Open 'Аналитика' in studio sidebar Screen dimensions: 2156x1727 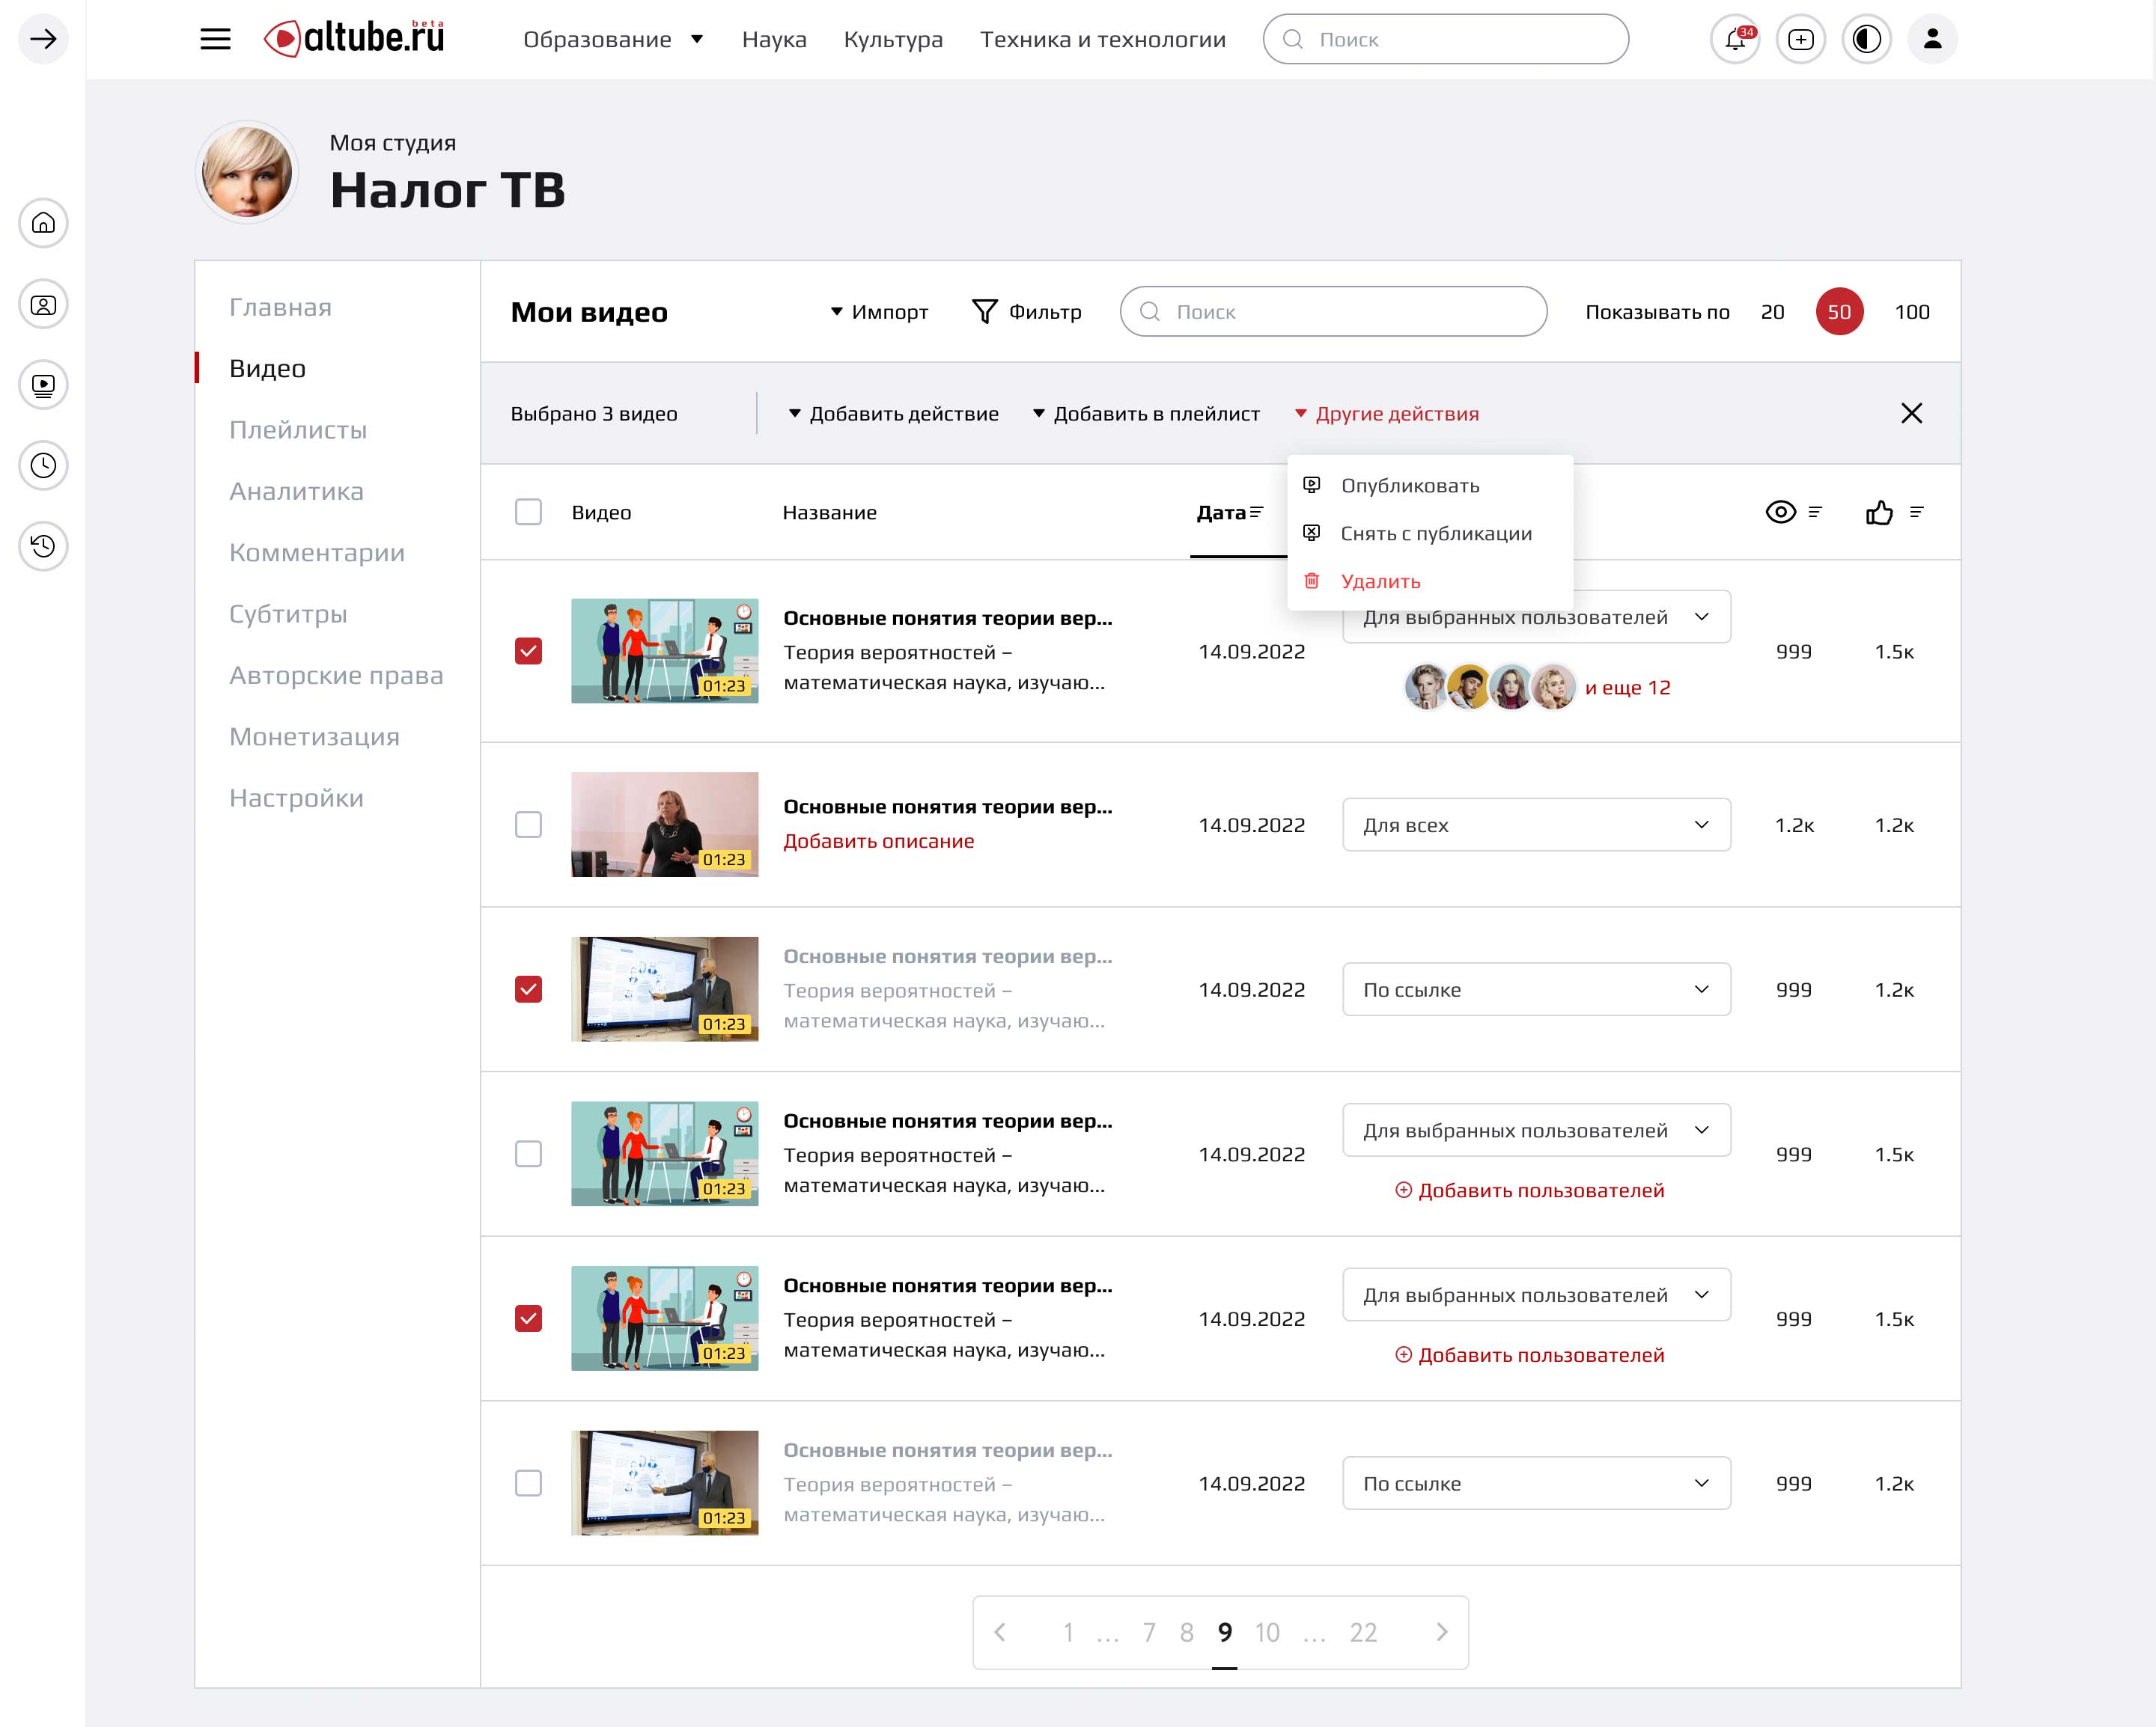(x=296, y=492)
